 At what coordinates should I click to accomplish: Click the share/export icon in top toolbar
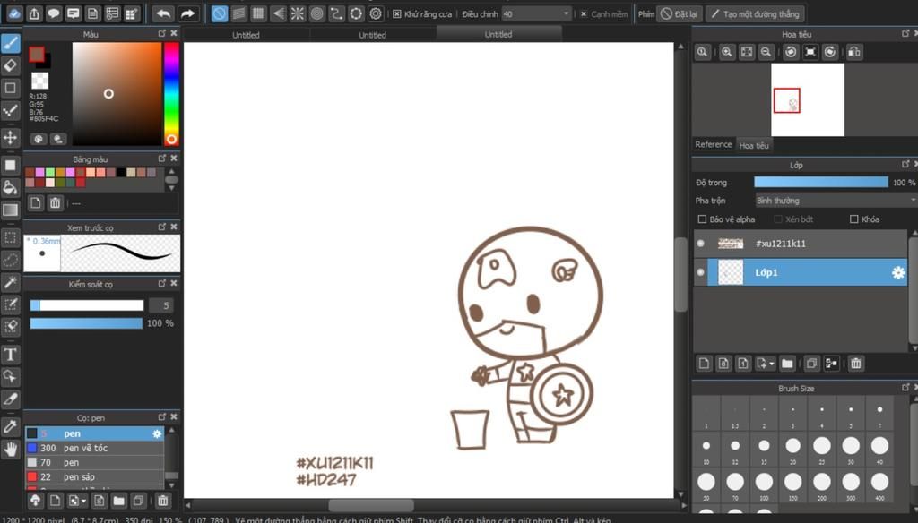(x=34, y=13)
